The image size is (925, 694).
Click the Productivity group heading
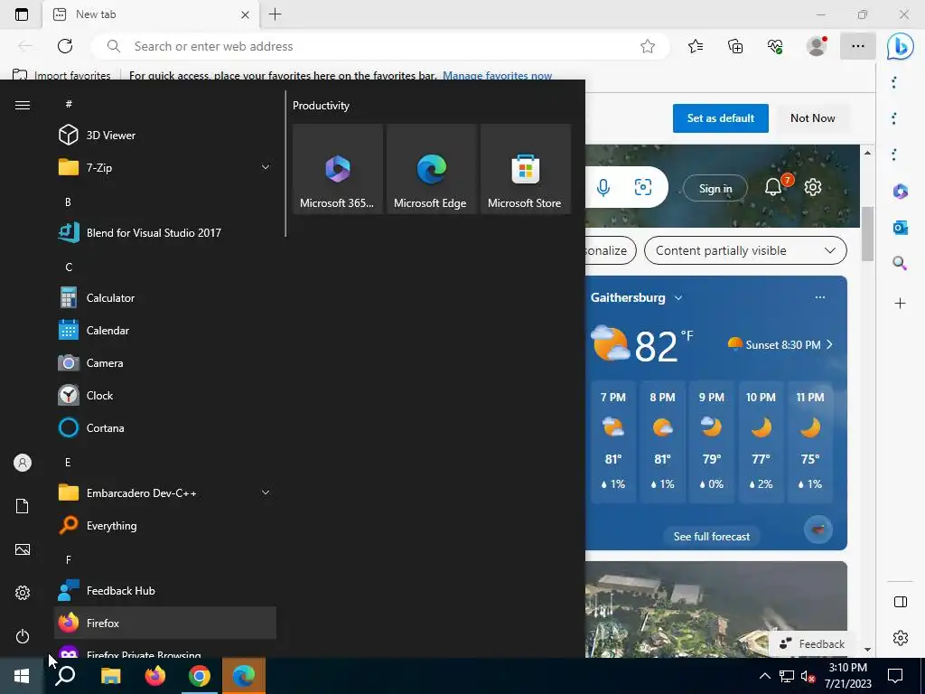[x=321, y=106]
